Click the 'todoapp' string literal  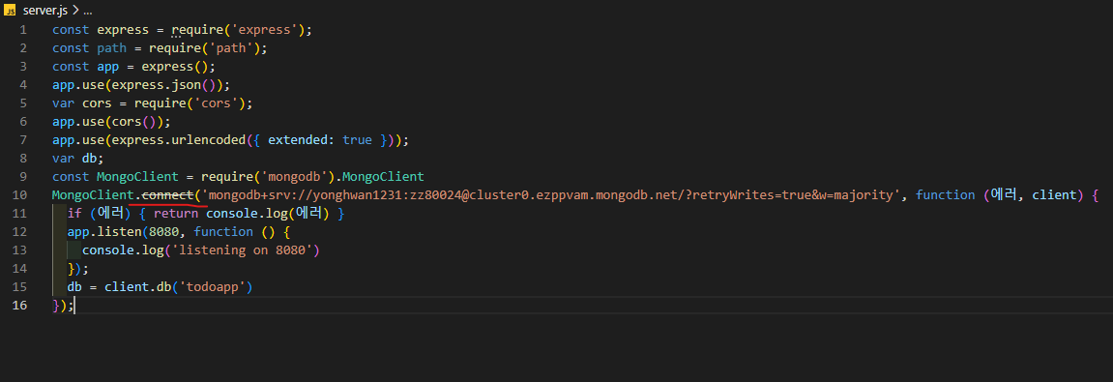[212, 287]
